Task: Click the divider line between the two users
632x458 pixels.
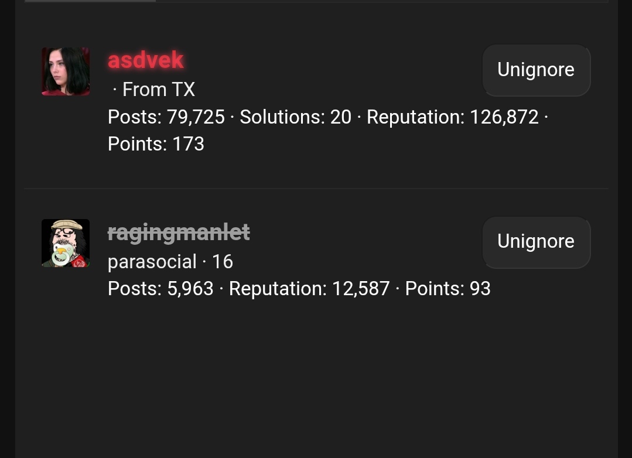Action: coord(316,189)
